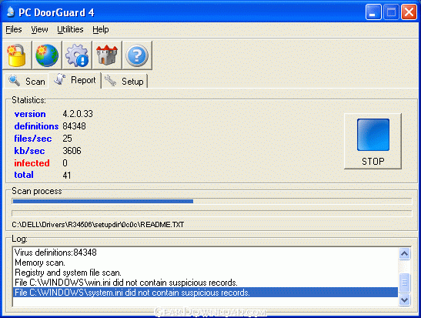Click the version value 4.2.0.33
Image resolution: width=421 pixels, height=318 pixels.
(78, 114)
